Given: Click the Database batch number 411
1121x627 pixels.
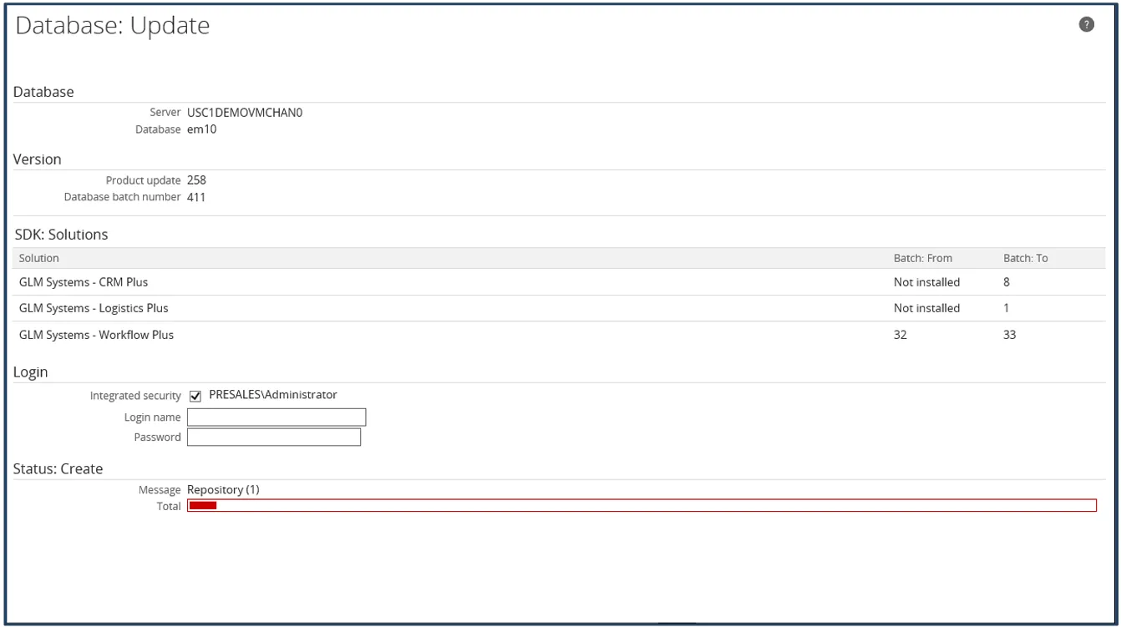Looking at the screenshot, I should pos(196,197).
